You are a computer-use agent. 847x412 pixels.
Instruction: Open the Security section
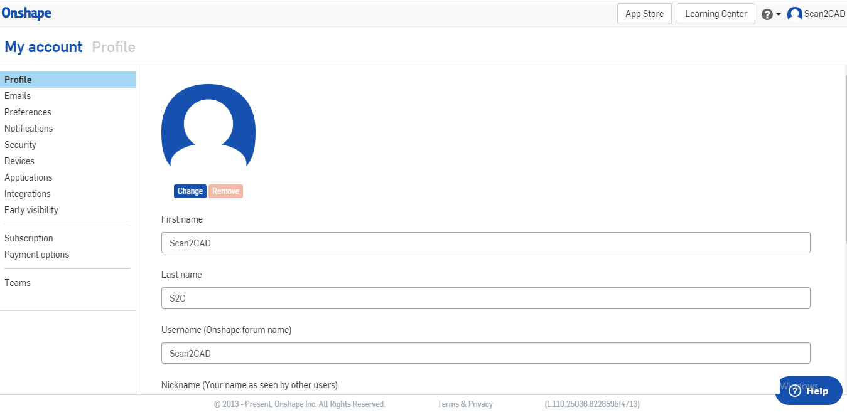point(20,144)
